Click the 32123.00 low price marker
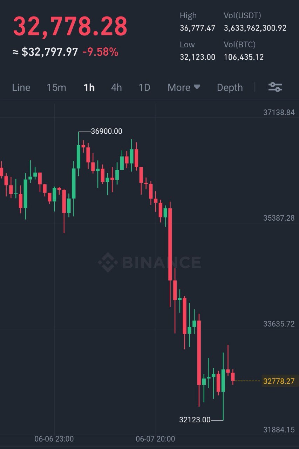The width and height of the screenshot is (299, 449). (x=195, y=420)
